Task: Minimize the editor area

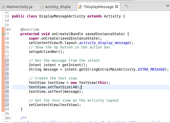Action: click(168, 6)
